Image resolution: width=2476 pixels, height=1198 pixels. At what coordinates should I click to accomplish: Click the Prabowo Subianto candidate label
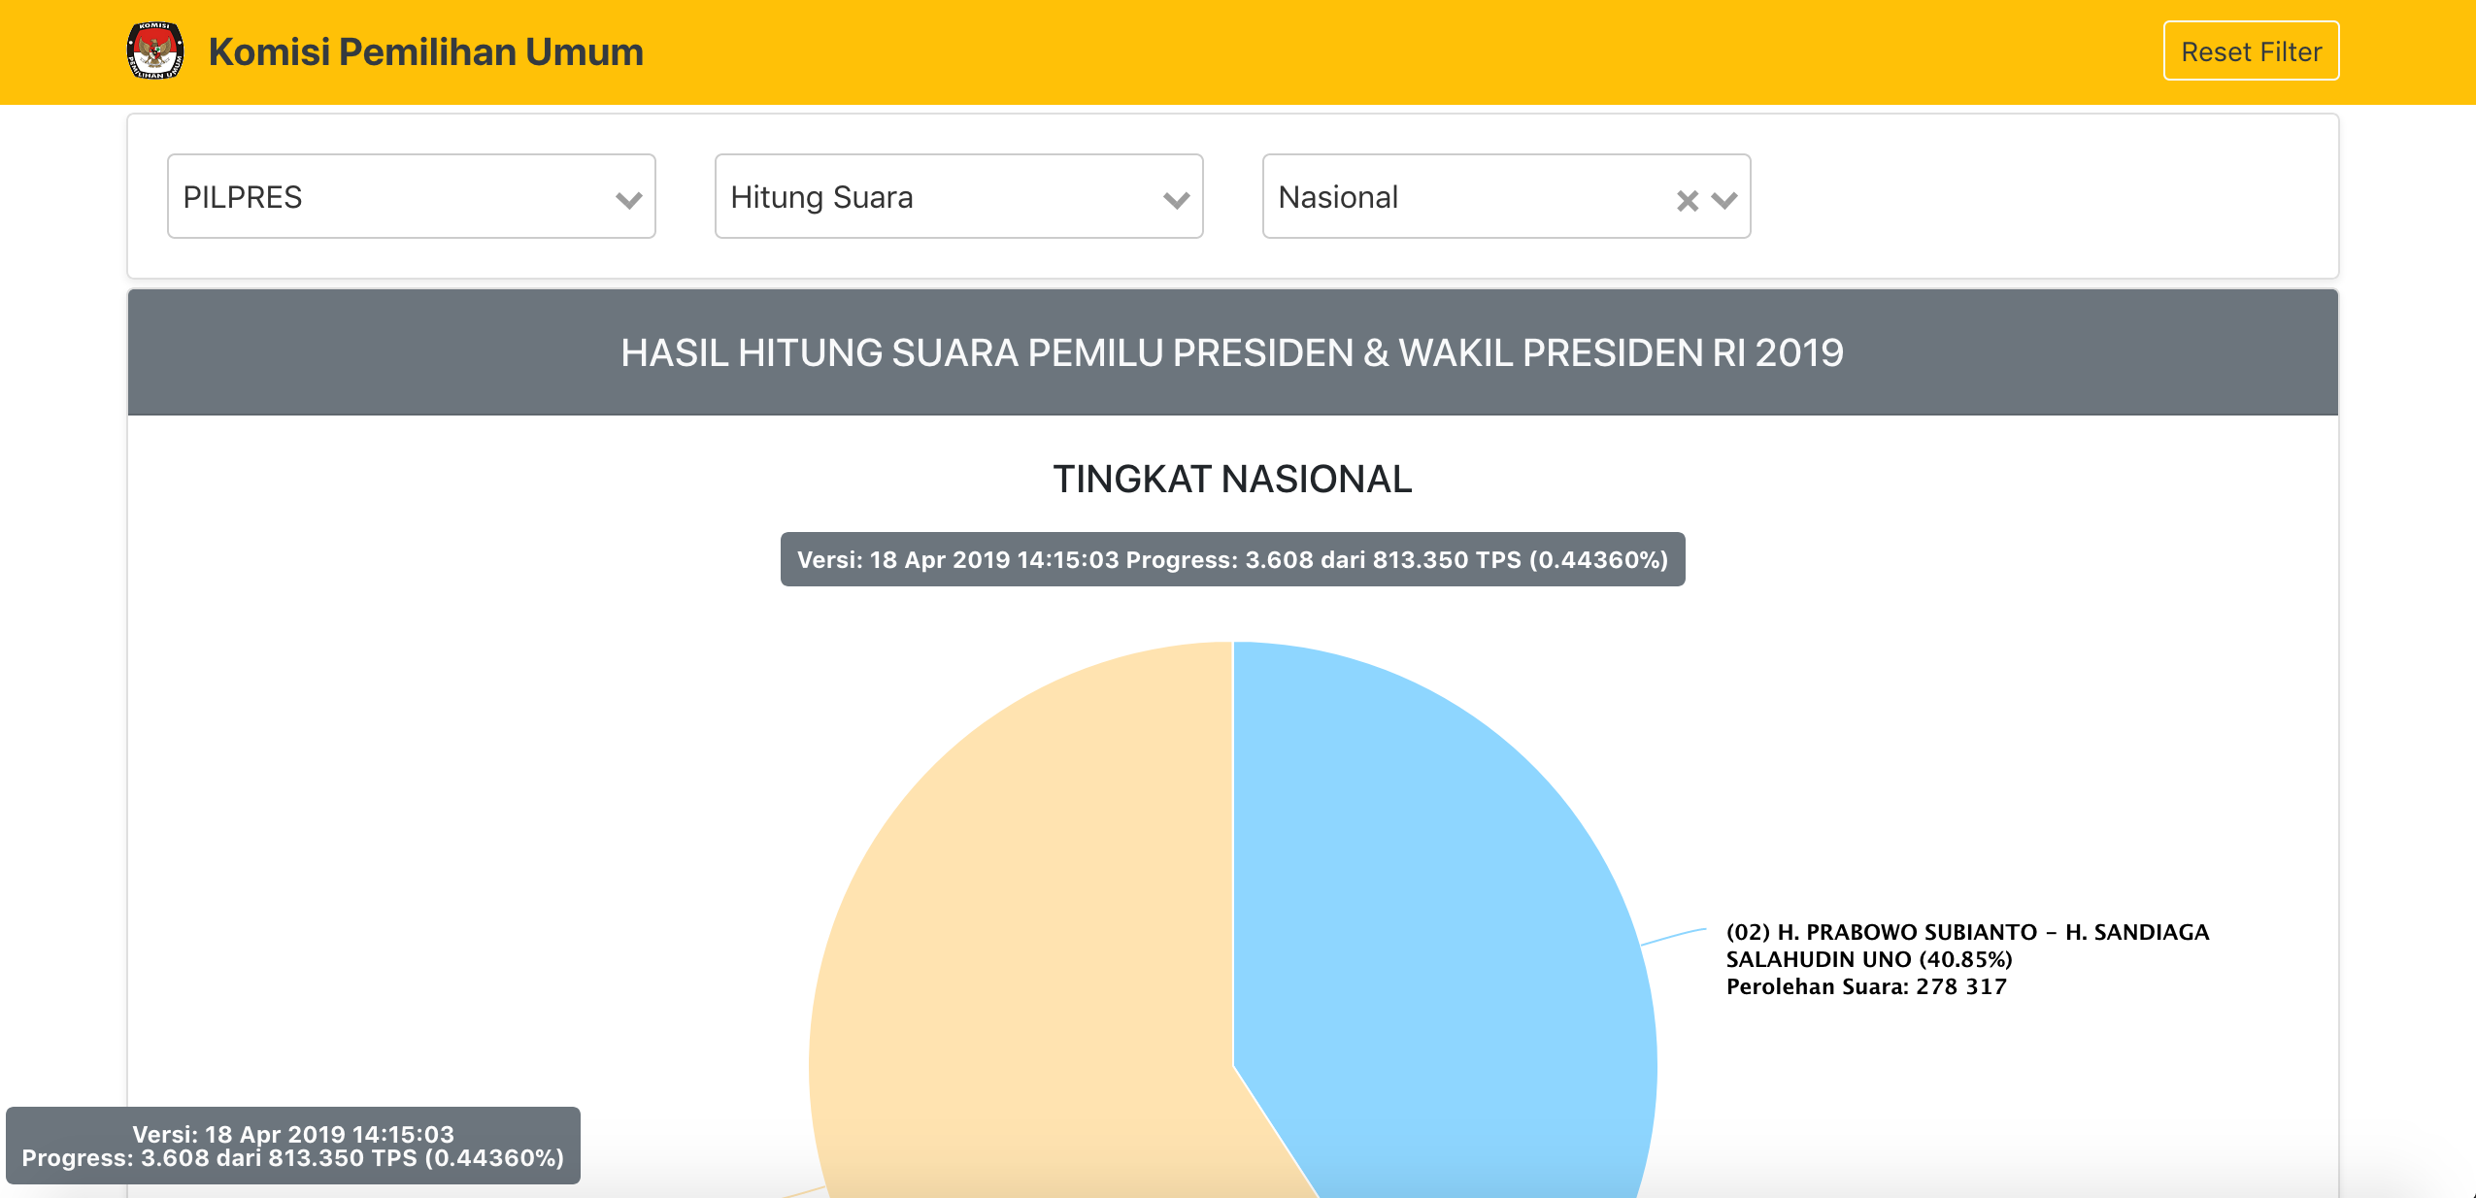coord(1966,946)
